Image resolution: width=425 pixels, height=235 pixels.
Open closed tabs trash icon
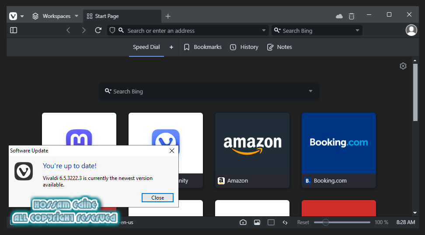click(x=352, y=16)
